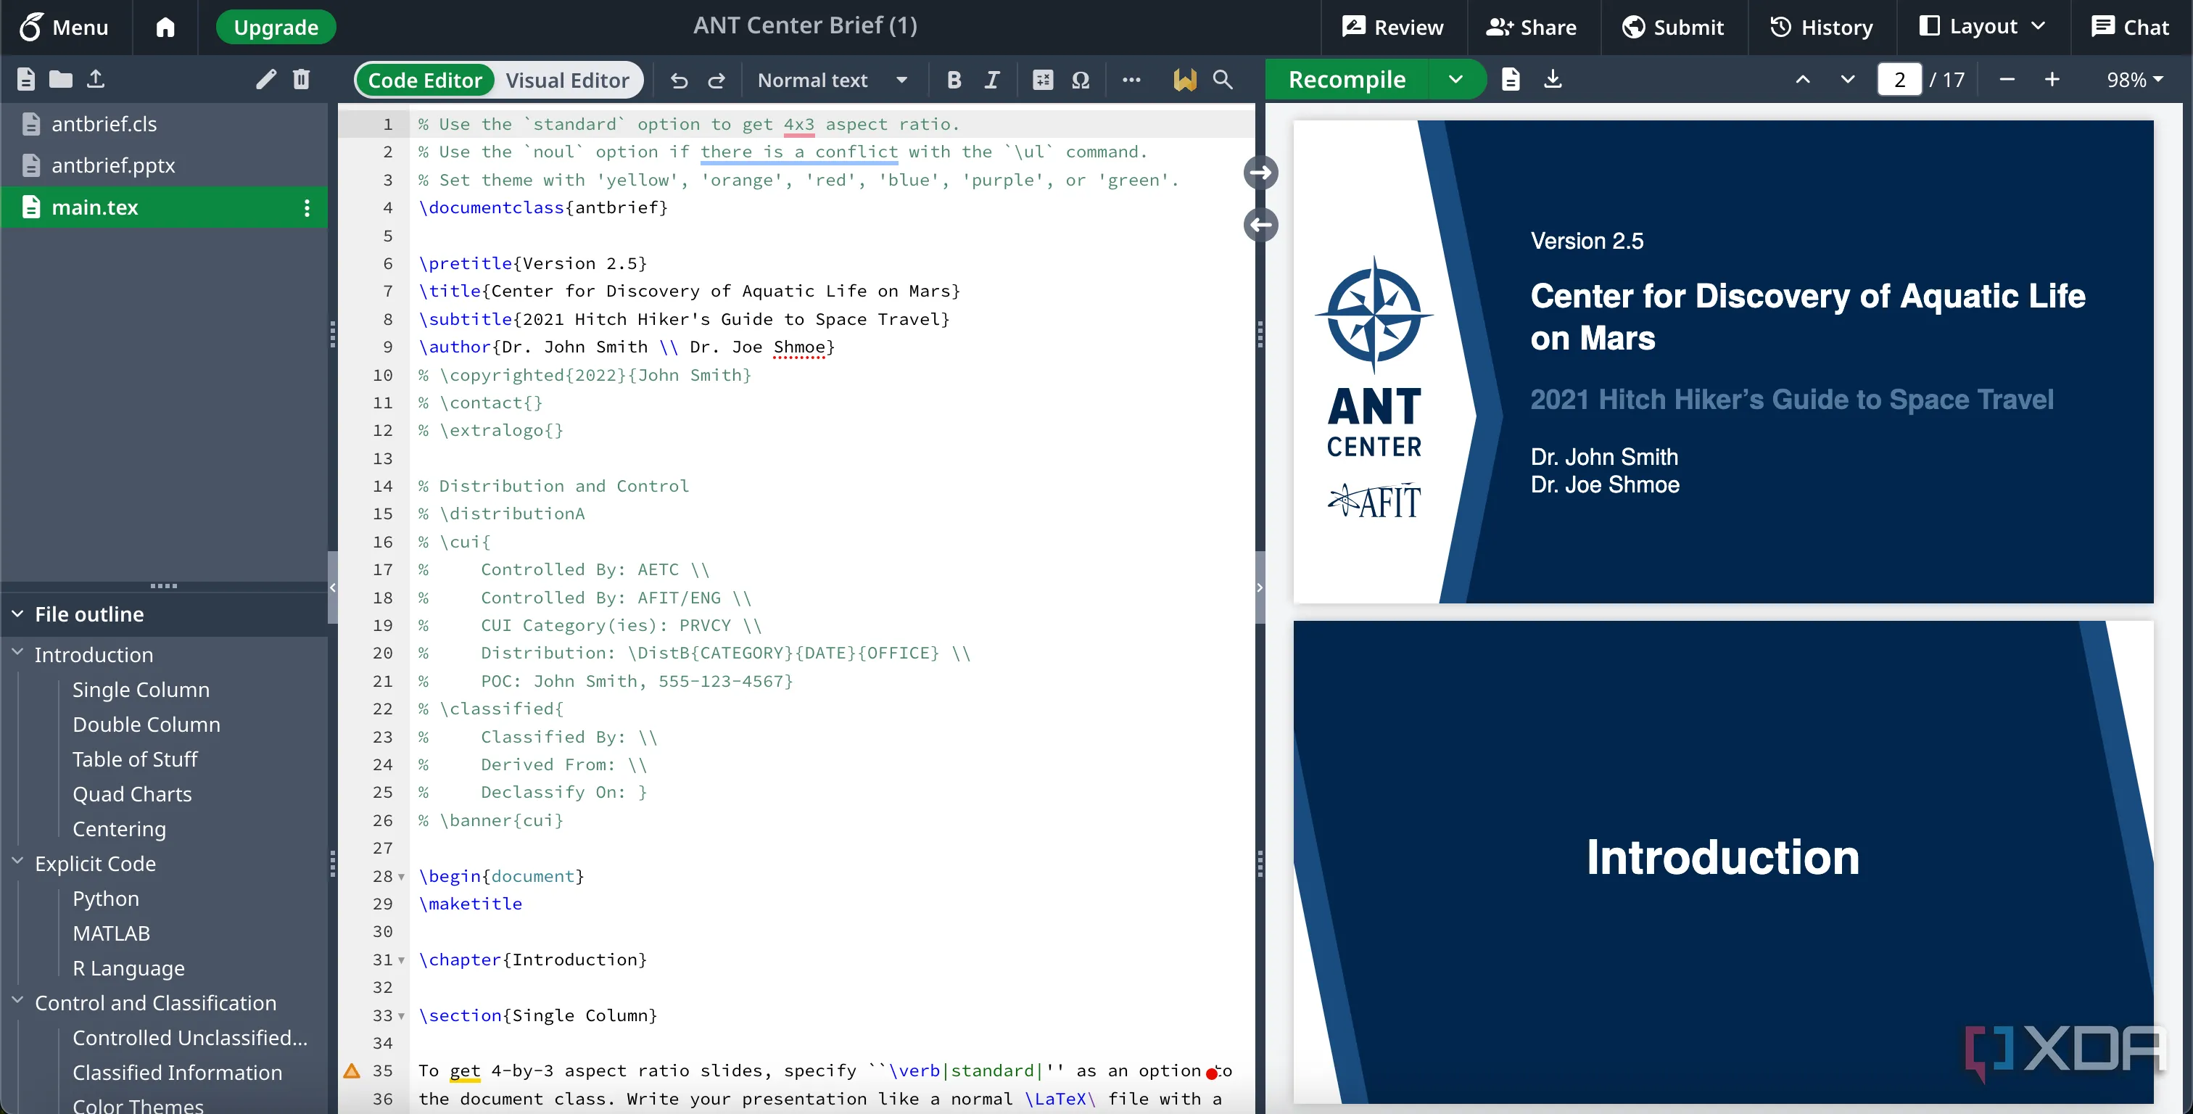The width and height of the screenshot is (2193, 1114).
Task: Show more toolbar options
Action: coord(1131,80)
